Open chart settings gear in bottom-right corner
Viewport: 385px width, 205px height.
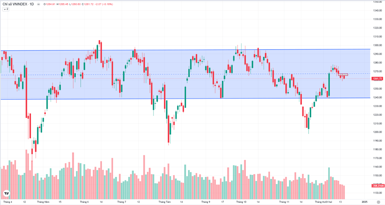378,202
